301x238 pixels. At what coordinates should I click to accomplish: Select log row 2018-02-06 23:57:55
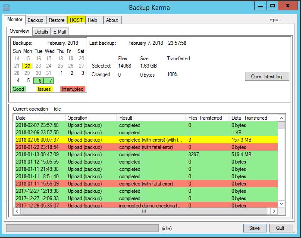click(146, 133)
